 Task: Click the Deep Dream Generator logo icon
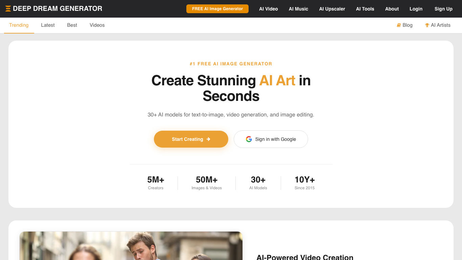(8, 9)
